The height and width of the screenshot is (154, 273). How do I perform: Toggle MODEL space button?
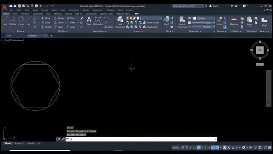176,148
